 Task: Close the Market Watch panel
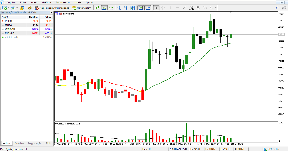pos(51,13)
